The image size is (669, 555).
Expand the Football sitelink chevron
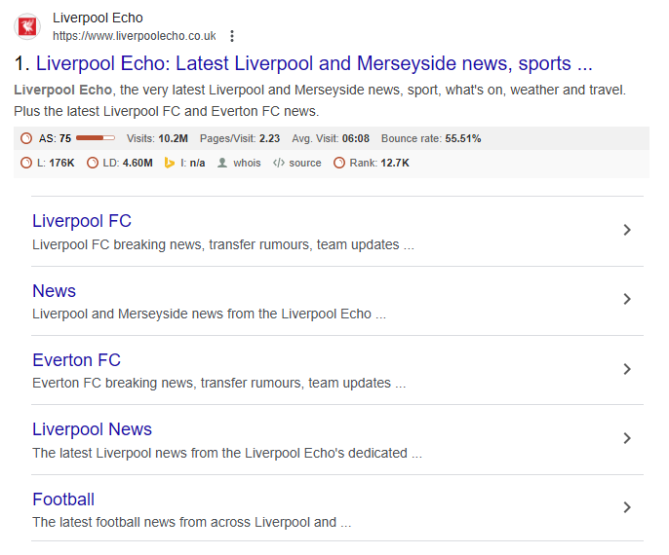pos(627,507)
